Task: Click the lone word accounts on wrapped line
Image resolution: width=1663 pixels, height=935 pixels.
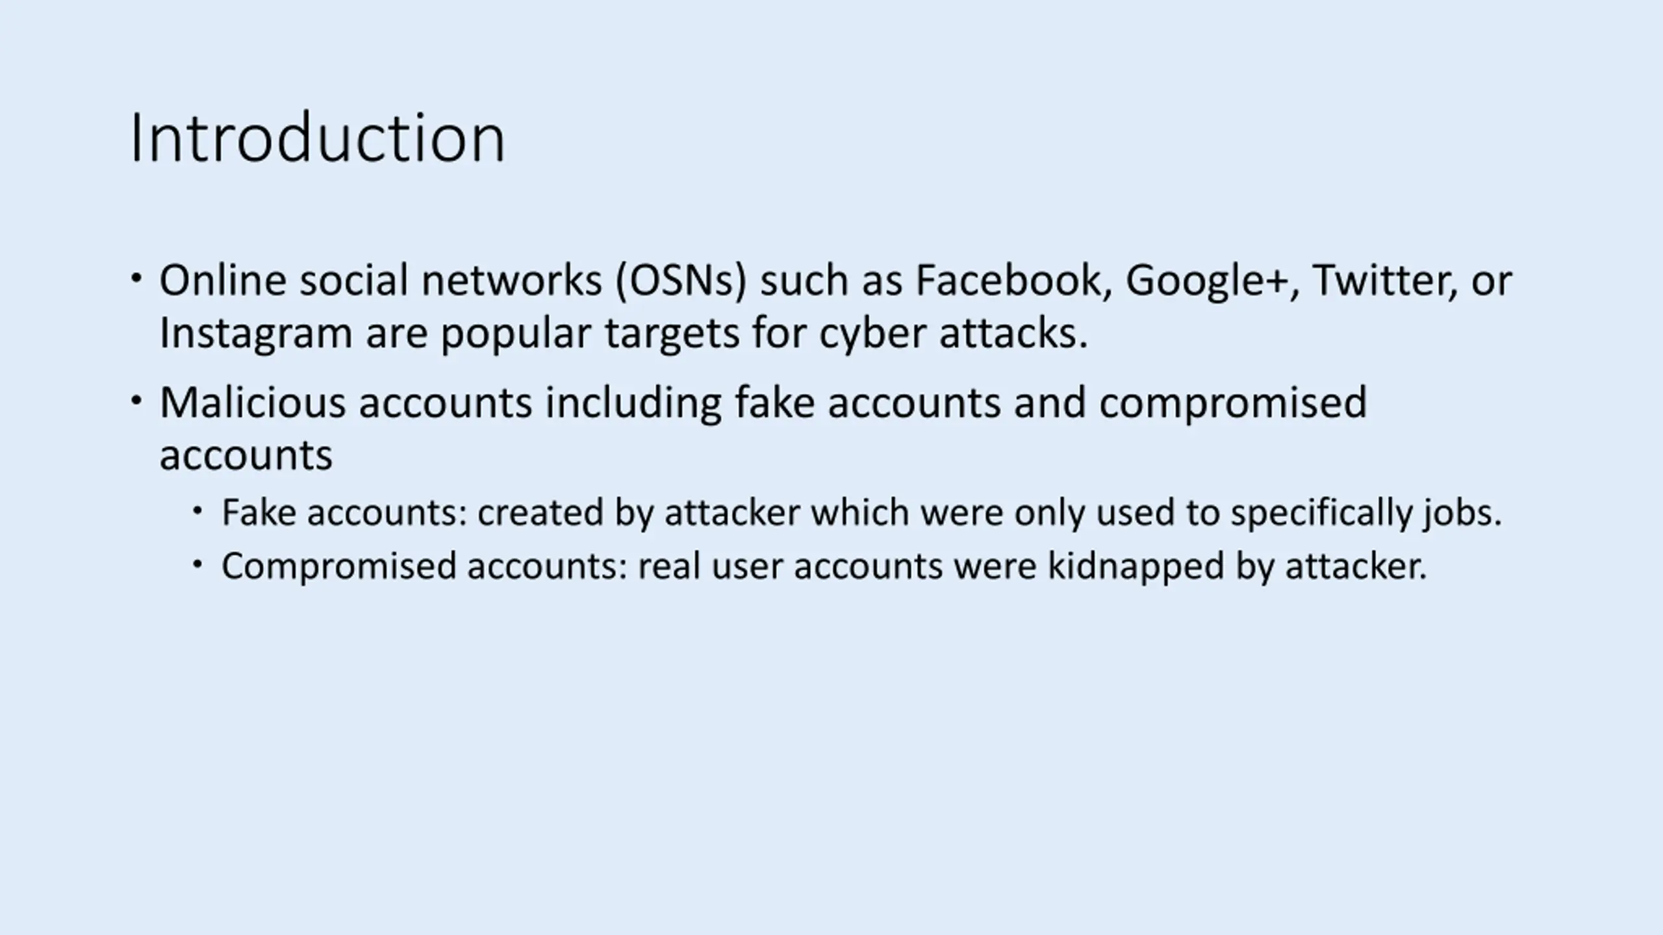Action: pos(246,456)
